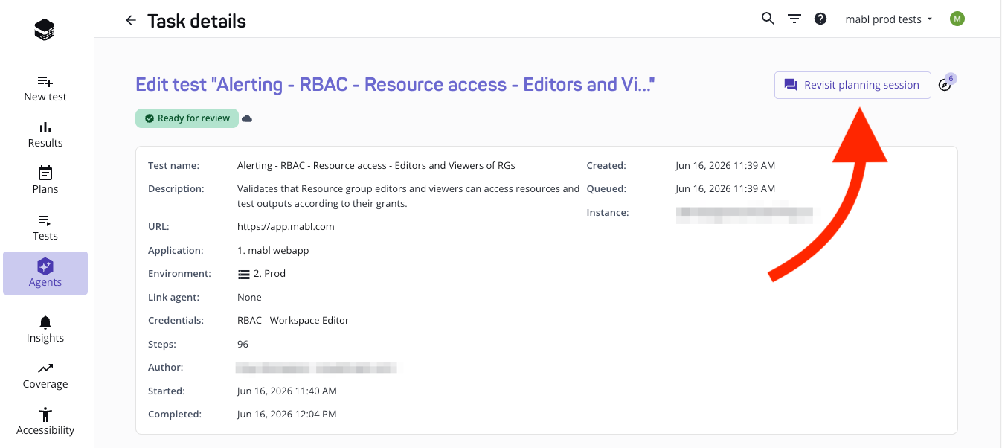The width and height of the screenshot is (1002, 448).
Task: Open the Coverage section
Action: (x=45, y=376)
